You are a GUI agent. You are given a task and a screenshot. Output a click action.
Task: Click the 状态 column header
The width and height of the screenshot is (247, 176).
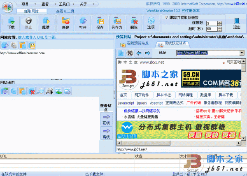[x=157, y=156]
